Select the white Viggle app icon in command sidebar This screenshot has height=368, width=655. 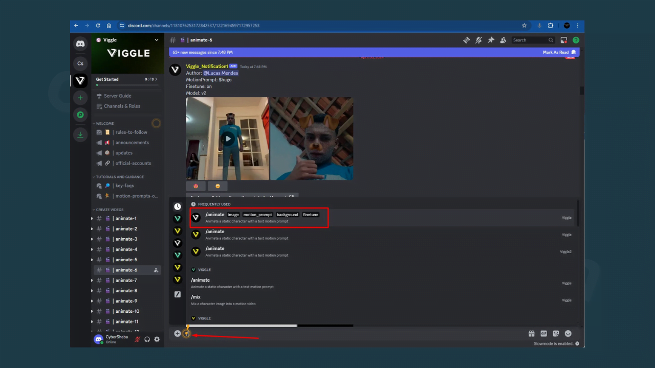point(178,243)
